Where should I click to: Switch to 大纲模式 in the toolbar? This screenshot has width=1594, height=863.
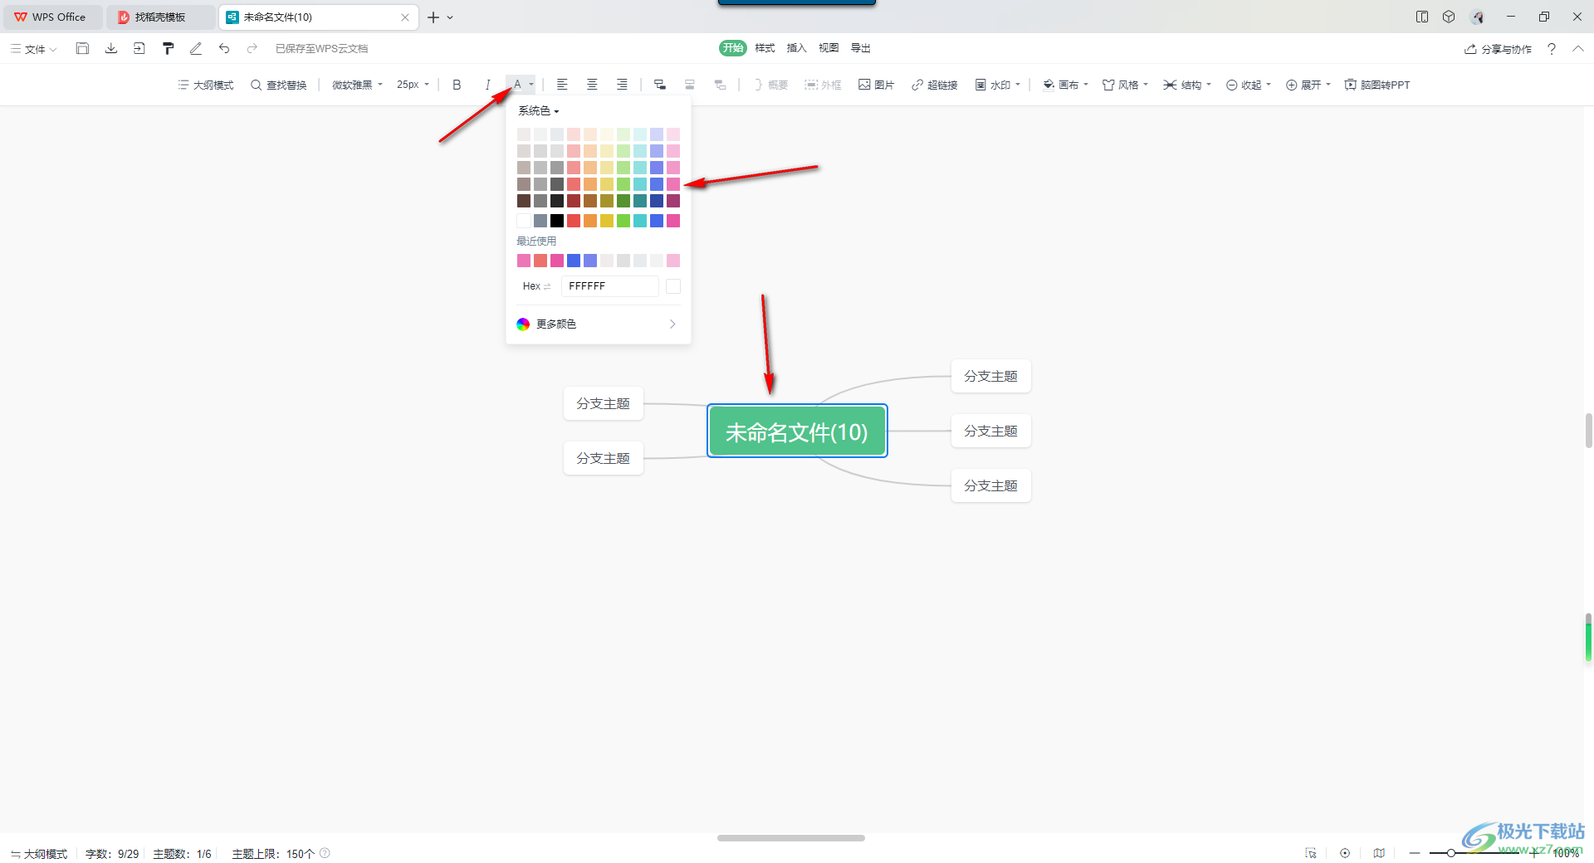point(205,85)
